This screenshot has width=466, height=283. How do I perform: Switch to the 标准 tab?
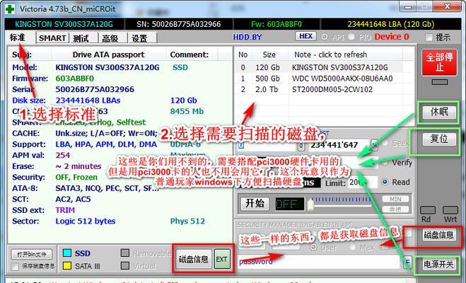pos(18,37)
